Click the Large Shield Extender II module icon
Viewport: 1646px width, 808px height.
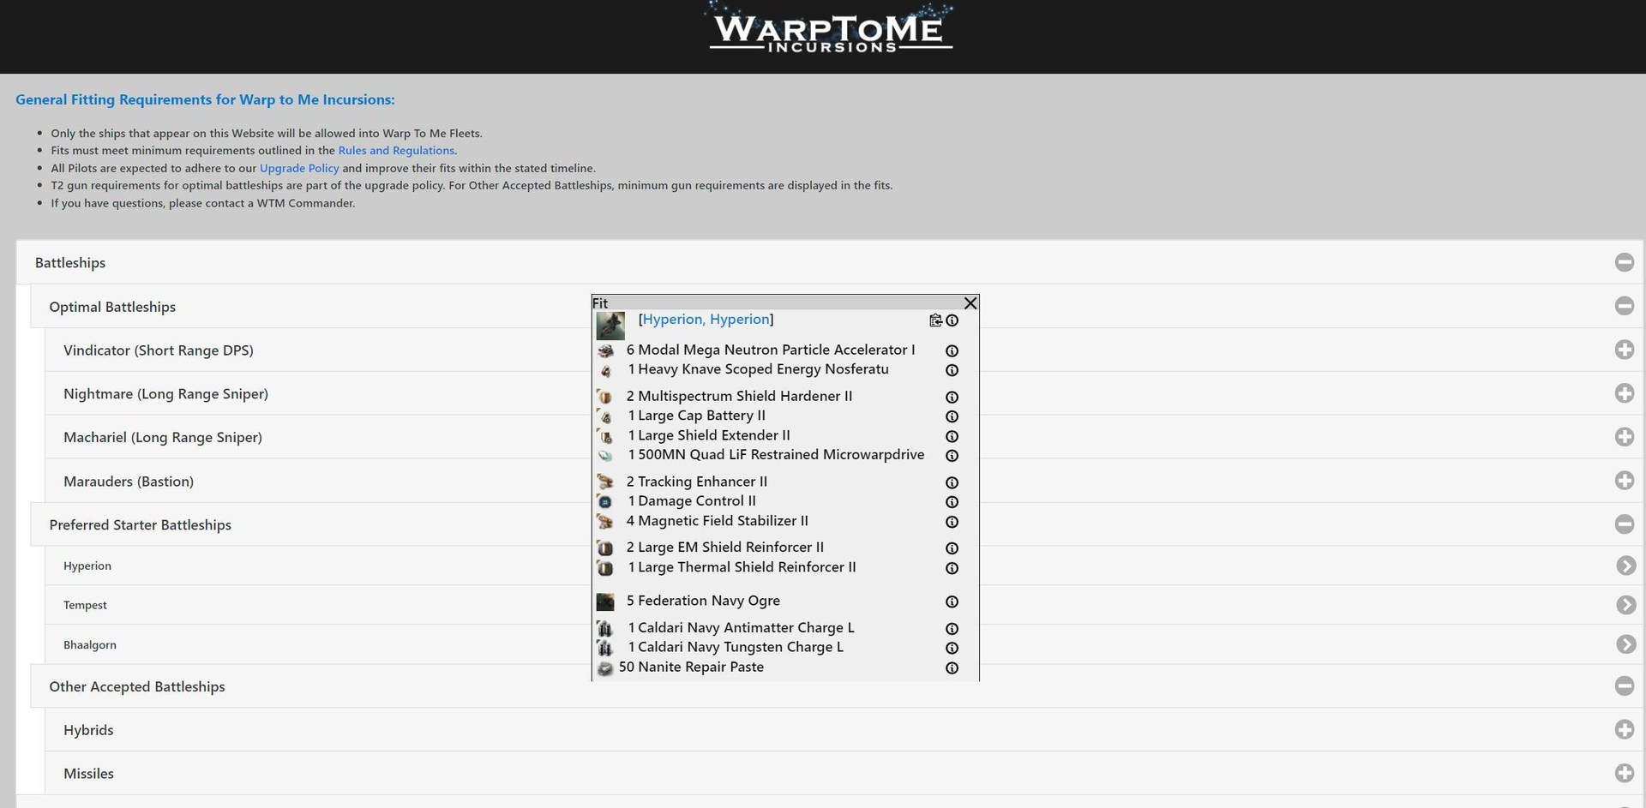pyautogui.click(x=605, y=436)
